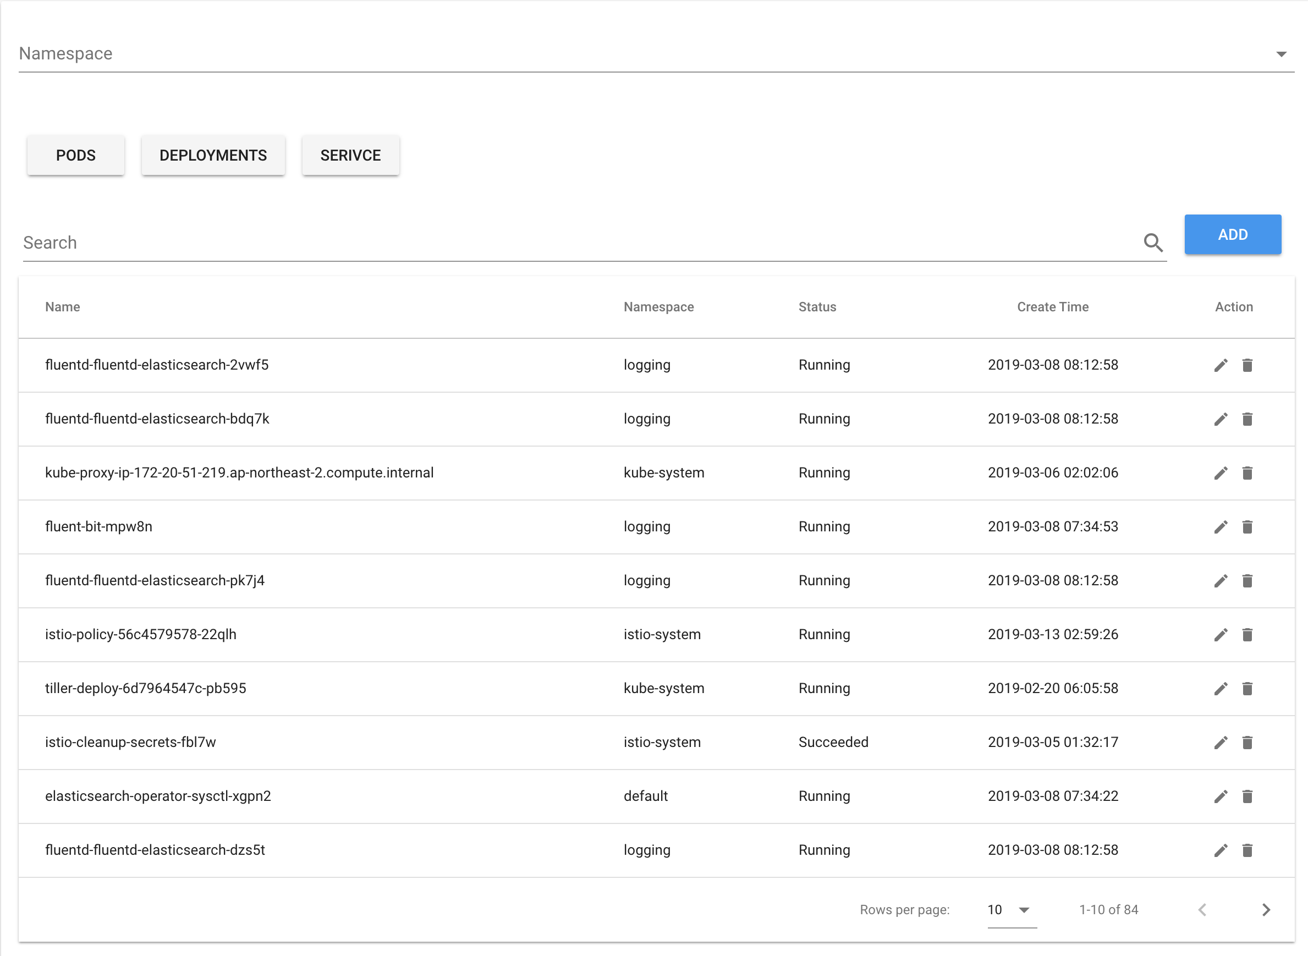Switch to the SERIVCE tab
The height and width of the screenshot is (956, 1308).
tap(350, 155)
